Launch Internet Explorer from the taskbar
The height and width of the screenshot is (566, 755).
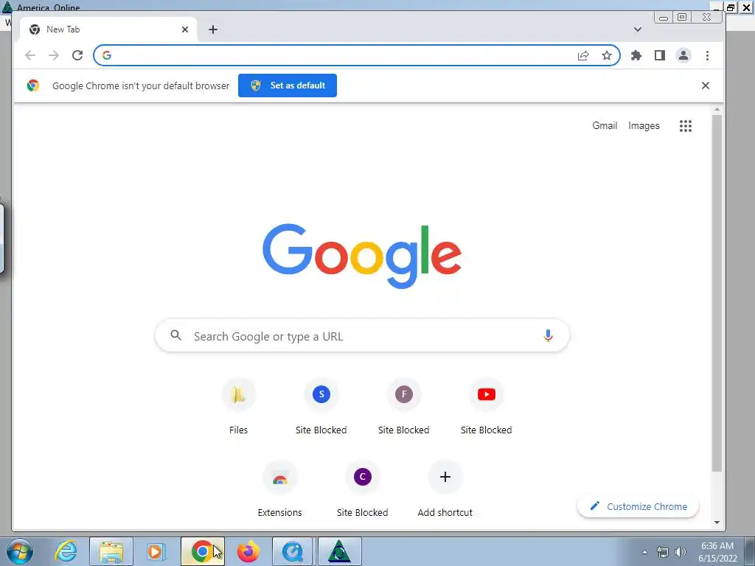click(66, 551)
